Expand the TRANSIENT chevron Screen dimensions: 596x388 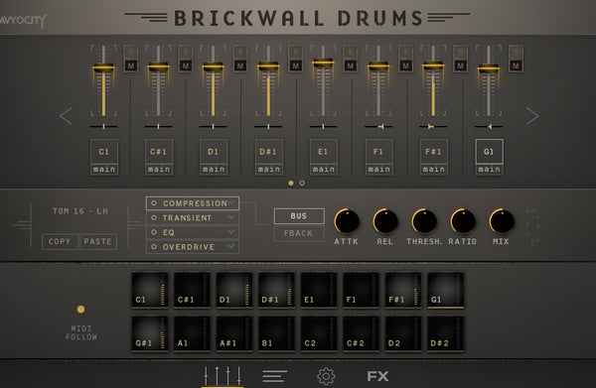[x=231, y=217]
